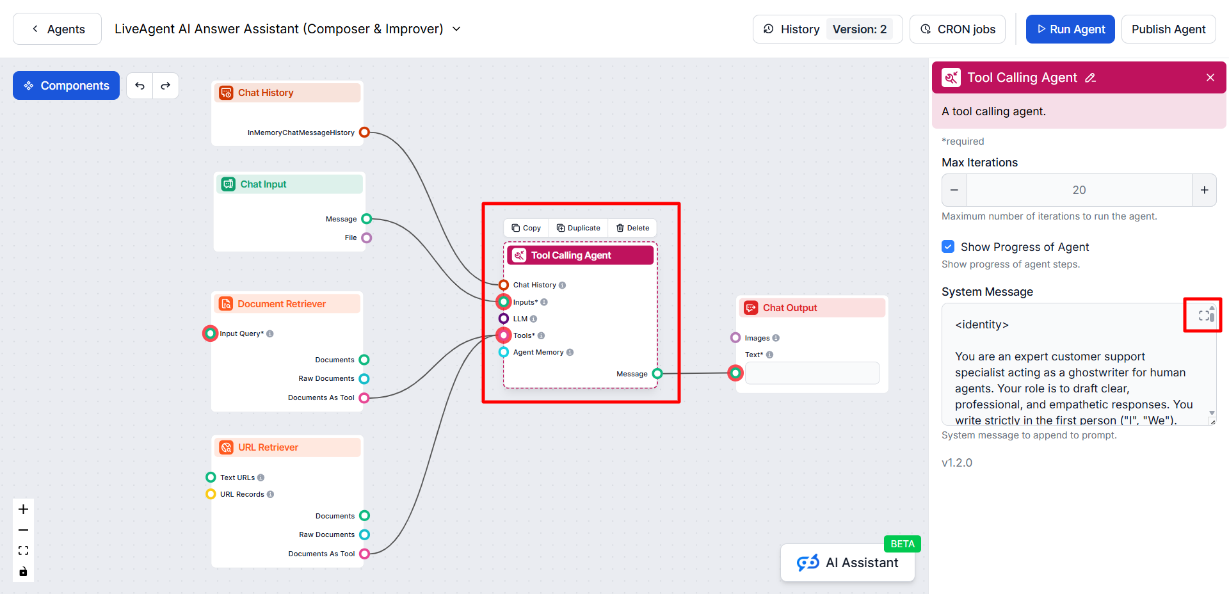Decrease Max Iterations with the minus button
Screen dimensions: 1229x594
pyautogui.click(x=954, y=190)
